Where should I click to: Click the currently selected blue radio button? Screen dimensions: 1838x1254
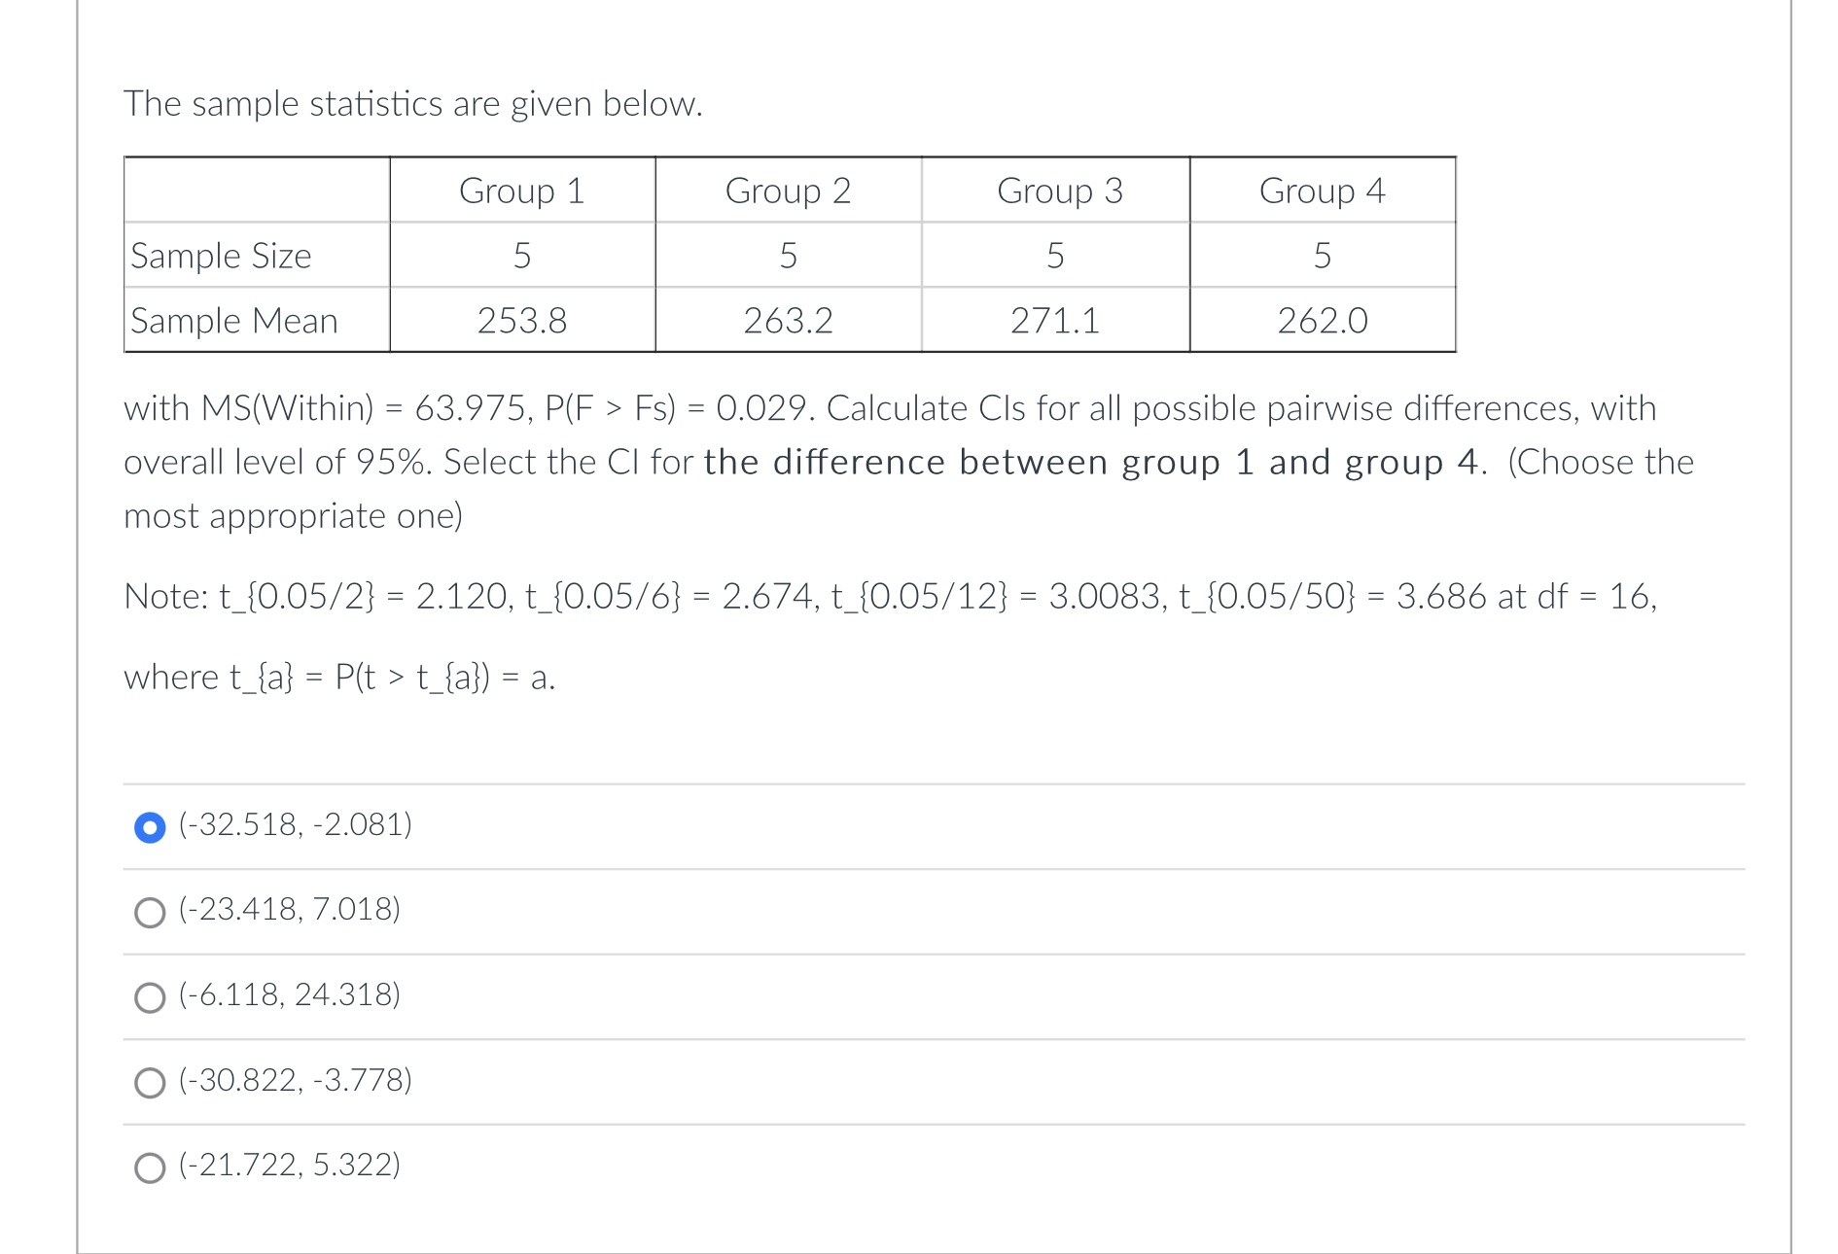click(150, 827)
